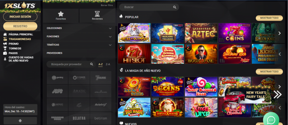Click the magnifier in provider search
The height and width of the screenshot is (125, 288).
coord(92,64)
